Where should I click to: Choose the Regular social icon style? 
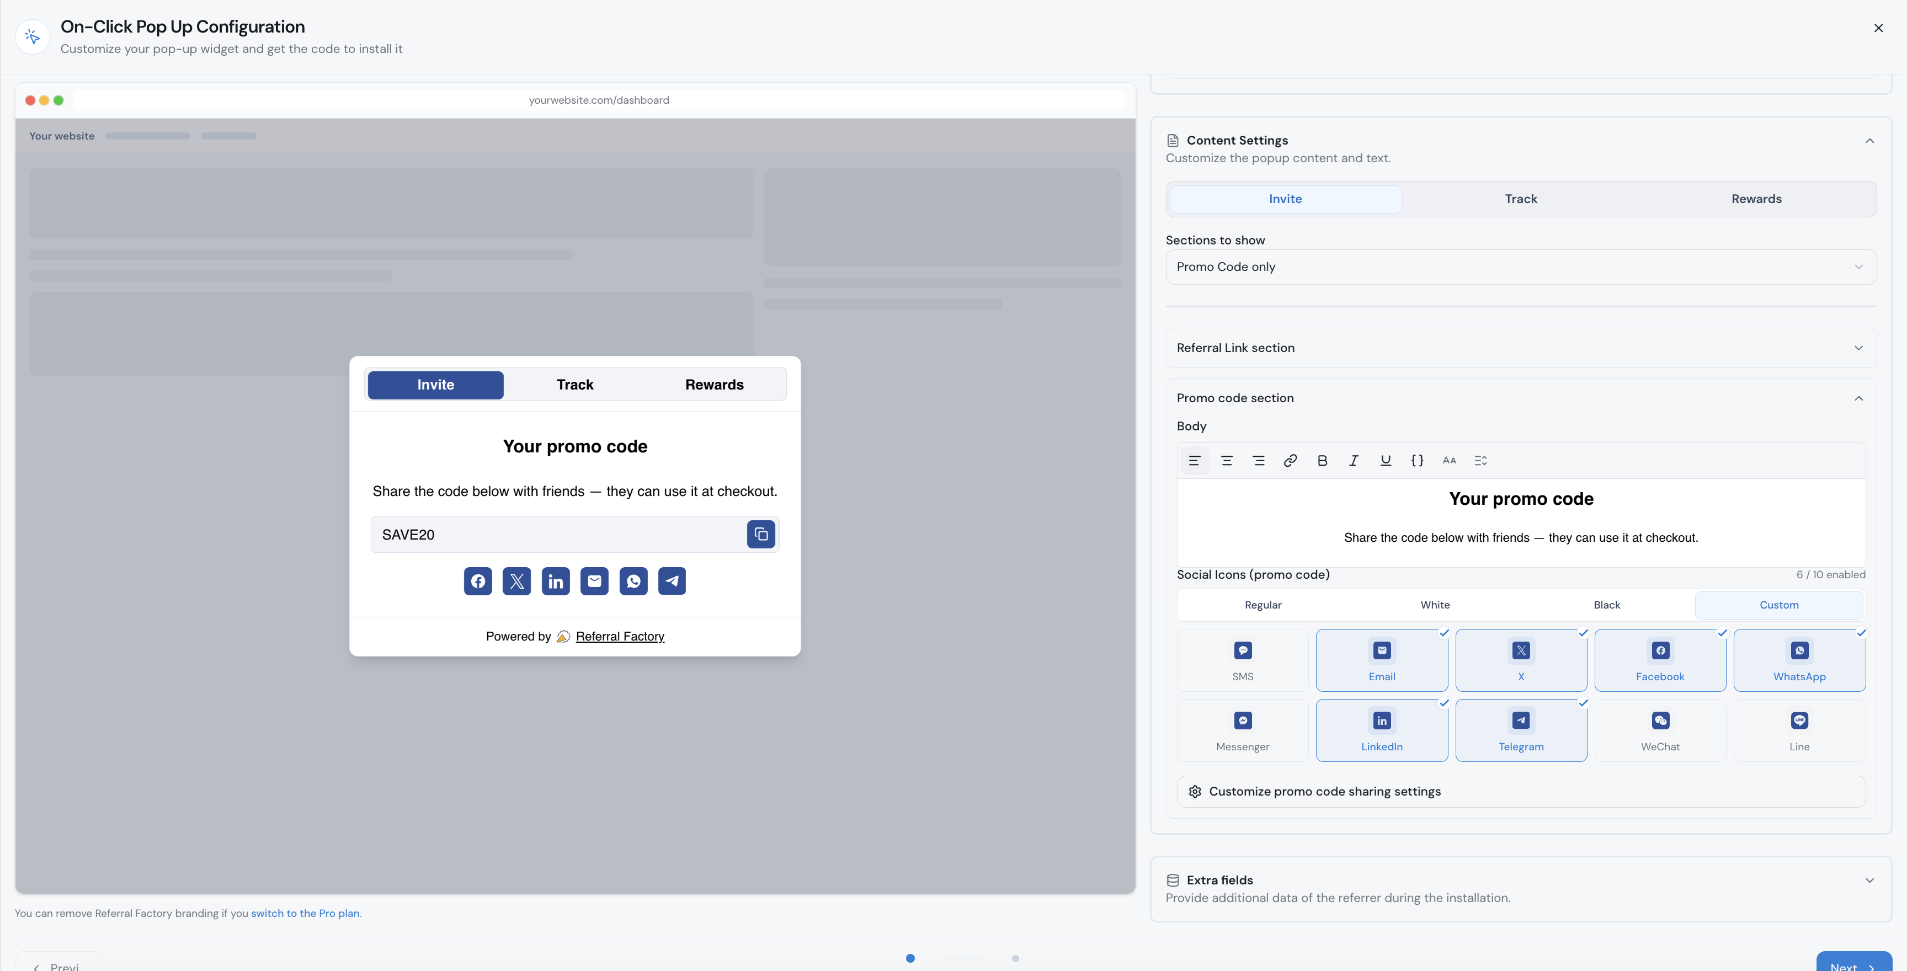(x=1263, y=605)
